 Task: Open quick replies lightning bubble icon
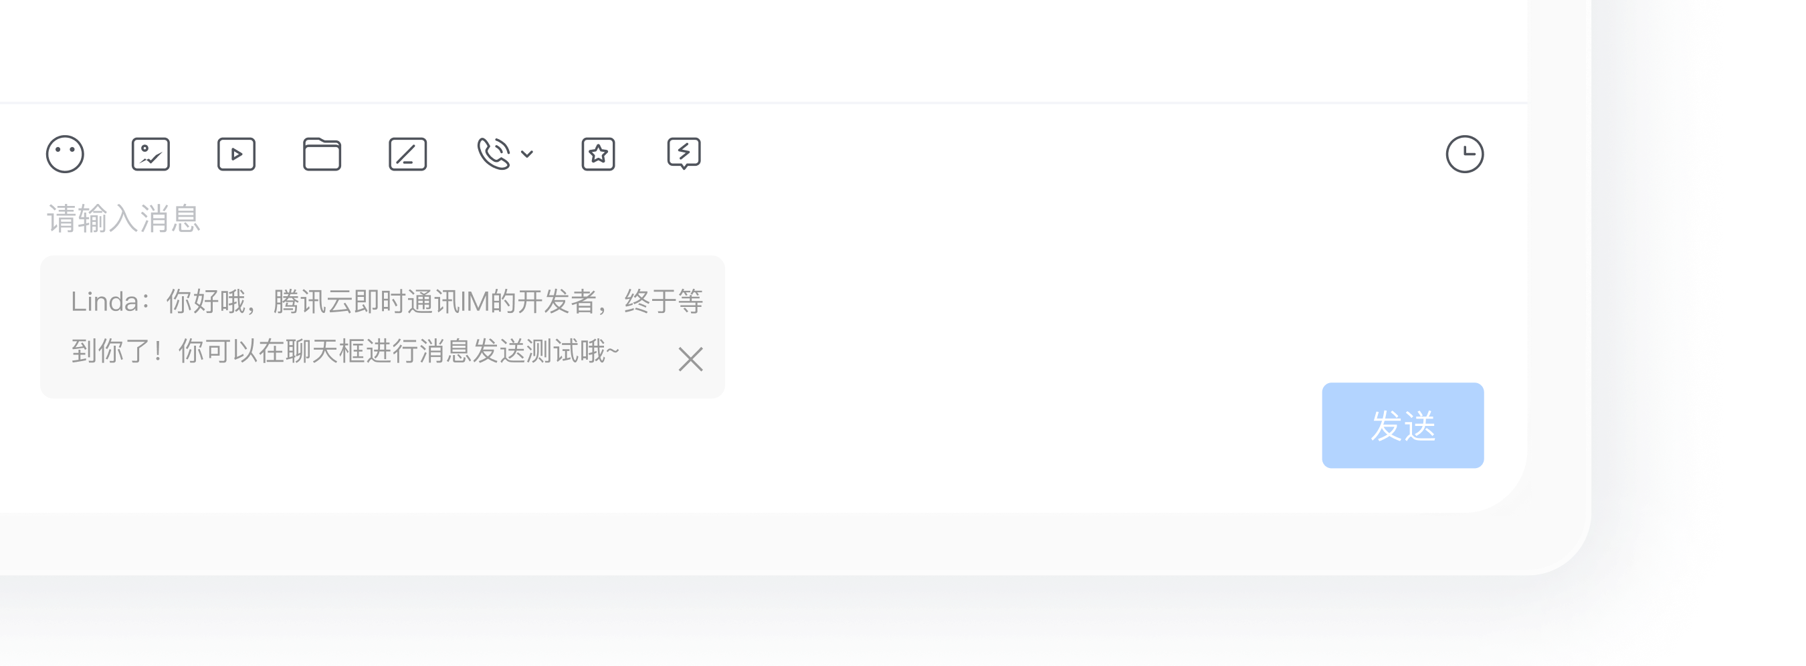[x=684, y=154]
